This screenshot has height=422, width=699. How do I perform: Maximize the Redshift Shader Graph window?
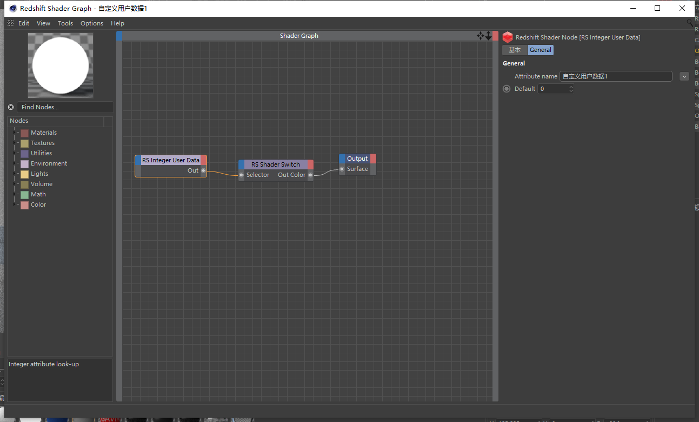pyautogui.click(x=657, y=8)
